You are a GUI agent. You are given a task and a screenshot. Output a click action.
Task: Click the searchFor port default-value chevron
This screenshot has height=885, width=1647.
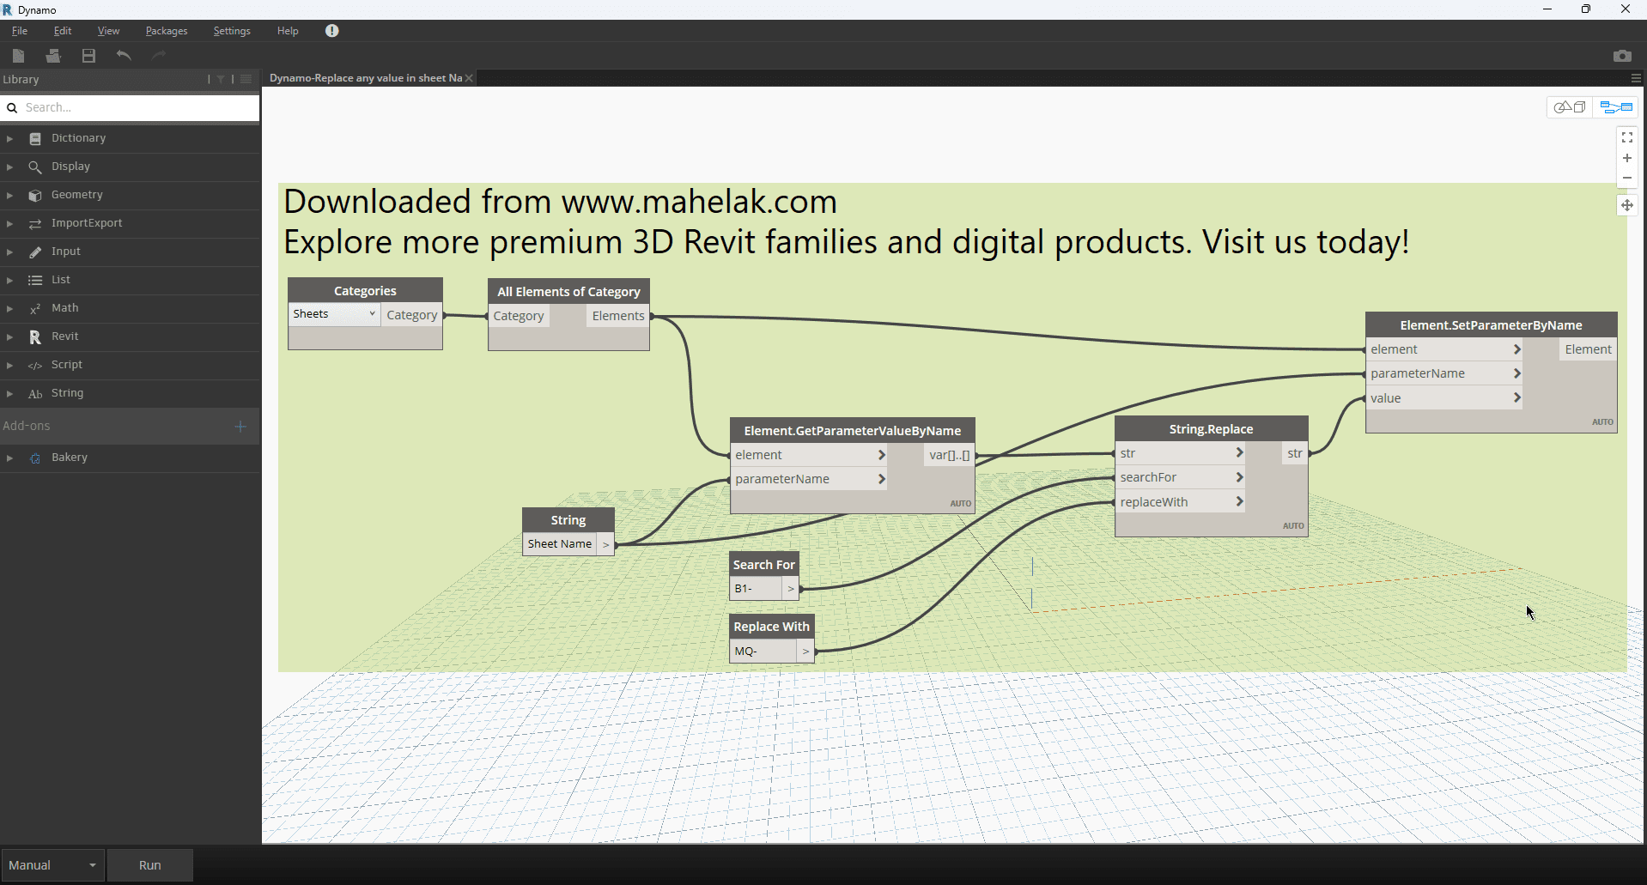[x=1239, y=477]
